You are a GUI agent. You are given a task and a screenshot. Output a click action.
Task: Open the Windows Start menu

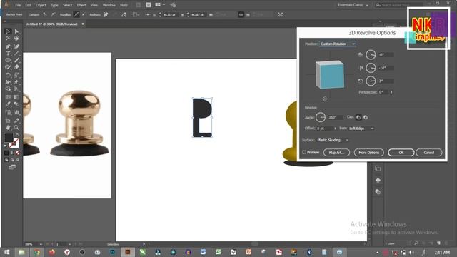coord(6,252)
